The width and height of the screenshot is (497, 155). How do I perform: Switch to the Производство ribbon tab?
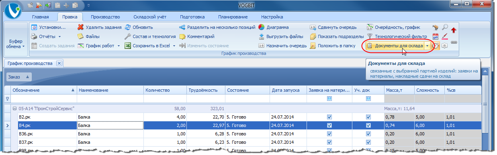coord(105,17)
